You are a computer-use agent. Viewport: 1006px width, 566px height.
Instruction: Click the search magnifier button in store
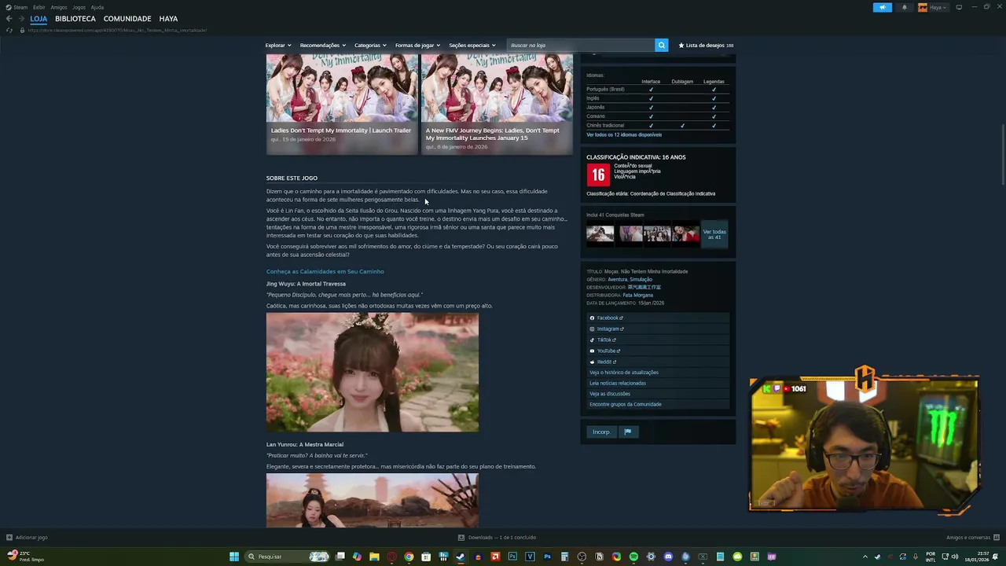click(x=662, y=45)
